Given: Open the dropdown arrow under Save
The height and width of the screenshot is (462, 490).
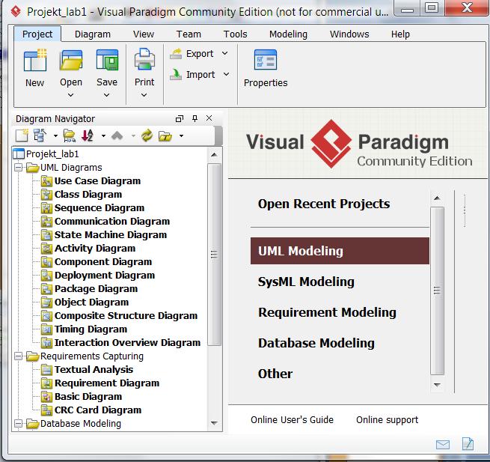Looking at the screenshot, I should 107,95.
